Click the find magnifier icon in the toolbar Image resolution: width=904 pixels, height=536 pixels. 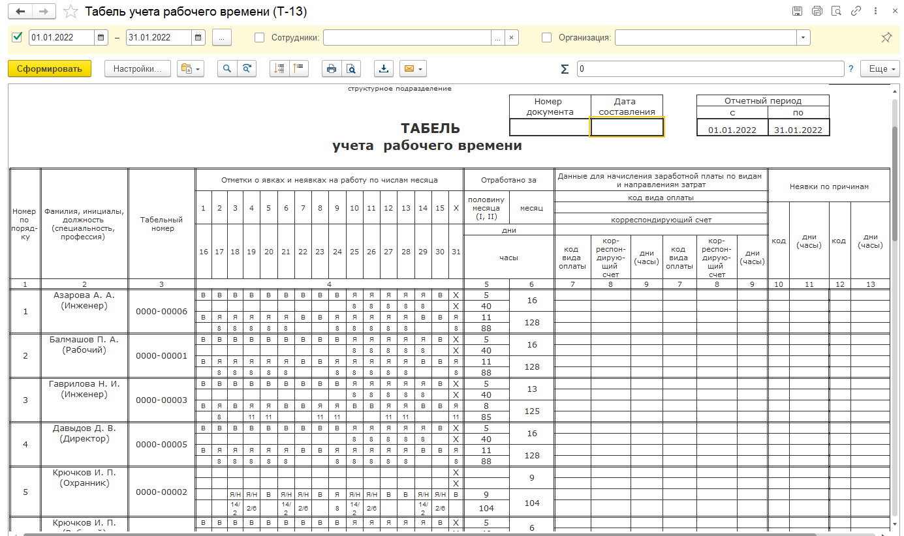226,68
